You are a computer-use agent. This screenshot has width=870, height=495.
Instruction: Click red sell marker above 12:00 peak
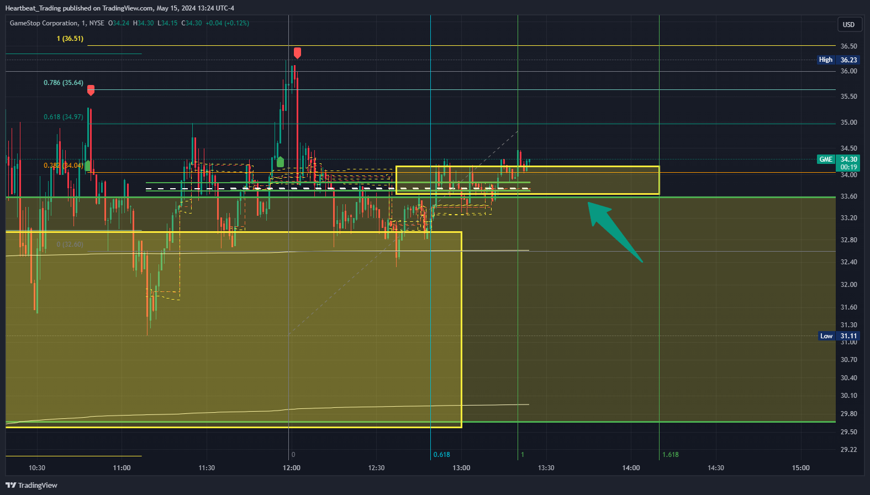(x=297, y=53)
